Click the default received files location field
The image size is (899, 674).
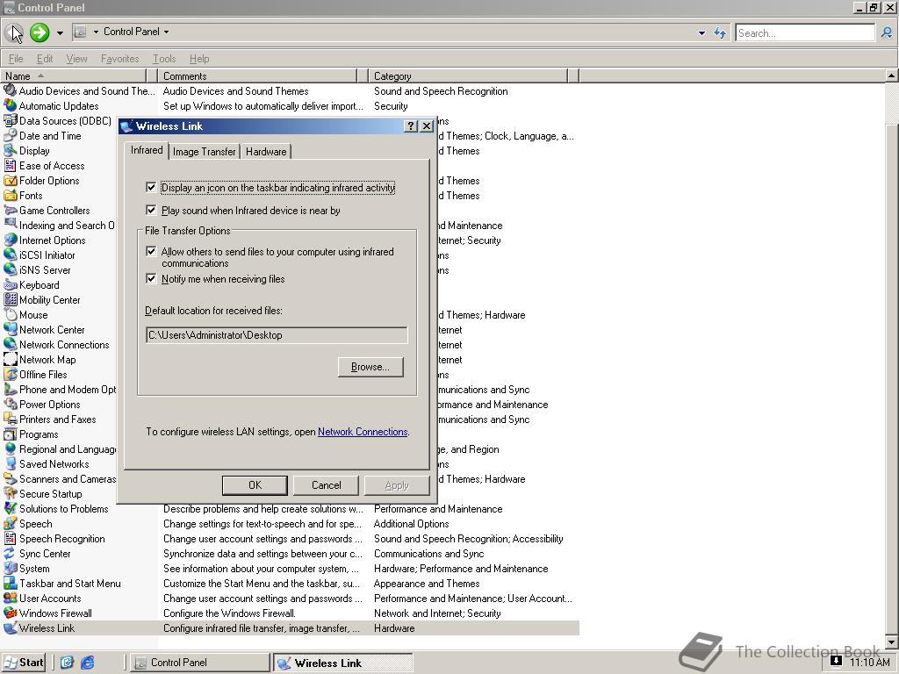coord(277,335)
